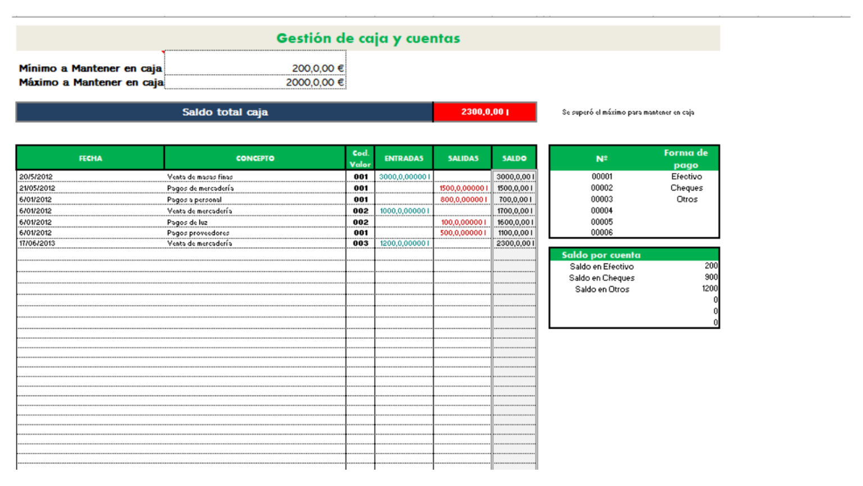Select the CONCEPTO column header
Image resolution: width=863 pixels, height=486 pixels.
255,158
